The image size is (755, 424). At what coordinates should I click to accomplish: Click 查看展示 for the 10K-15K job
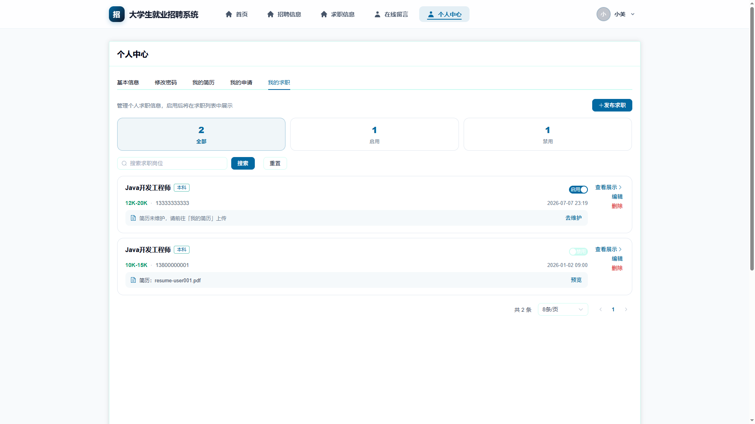[x=609, y=249]
